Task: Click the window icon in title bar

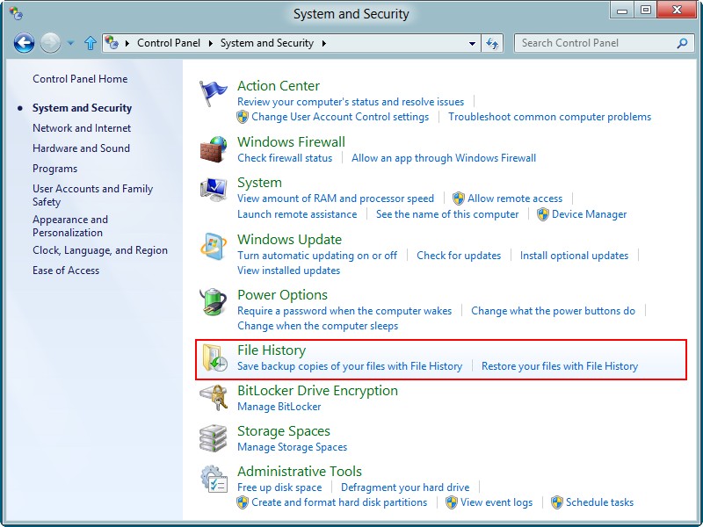Action: click(16, 13)
